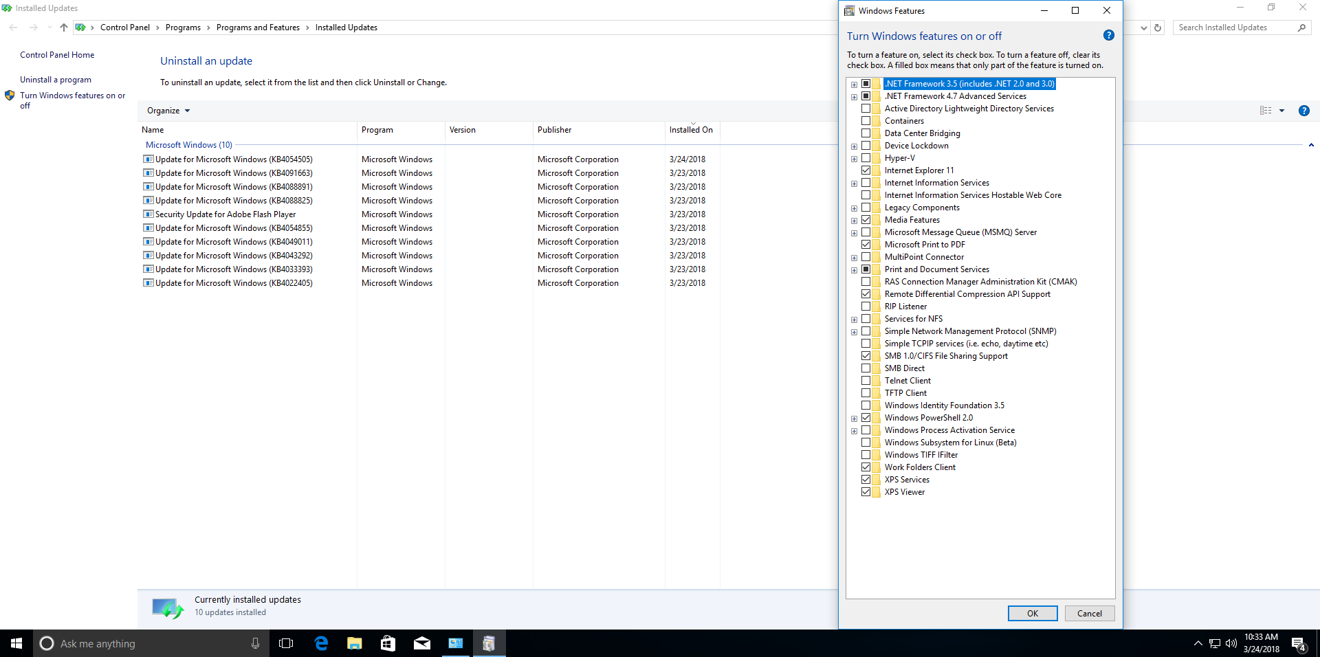Open the Organize dropdown menu
The width and height of the screenshot is (1320, 657).
point(168,111)
